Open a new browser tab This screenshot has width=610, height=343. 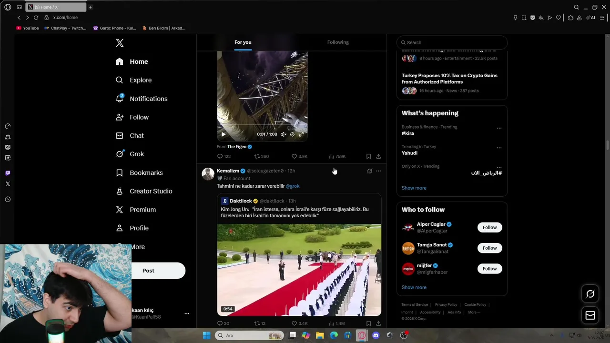[x=90, y=7]
